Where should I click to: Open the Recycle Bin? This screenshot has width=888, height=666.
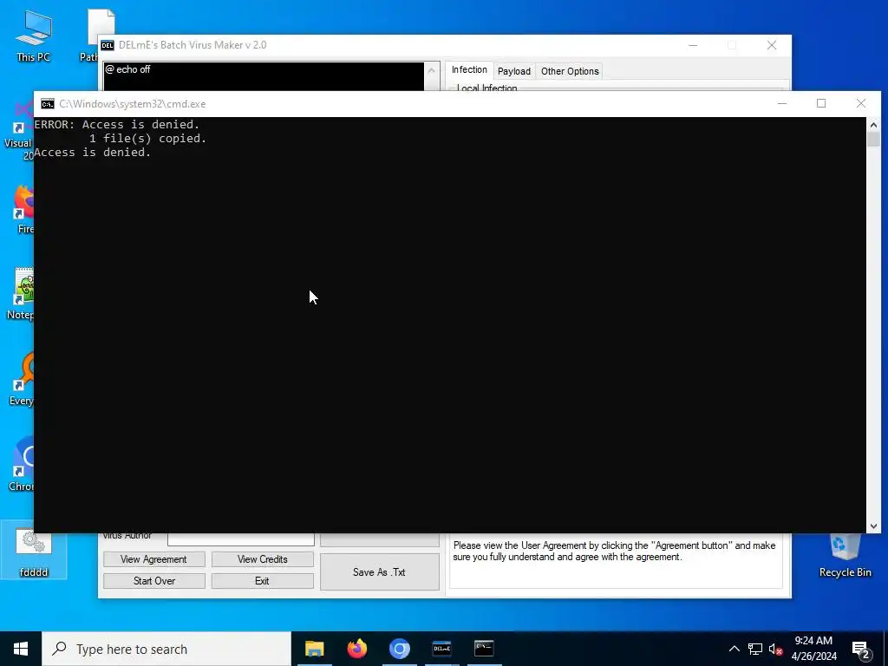pos(845,555)
